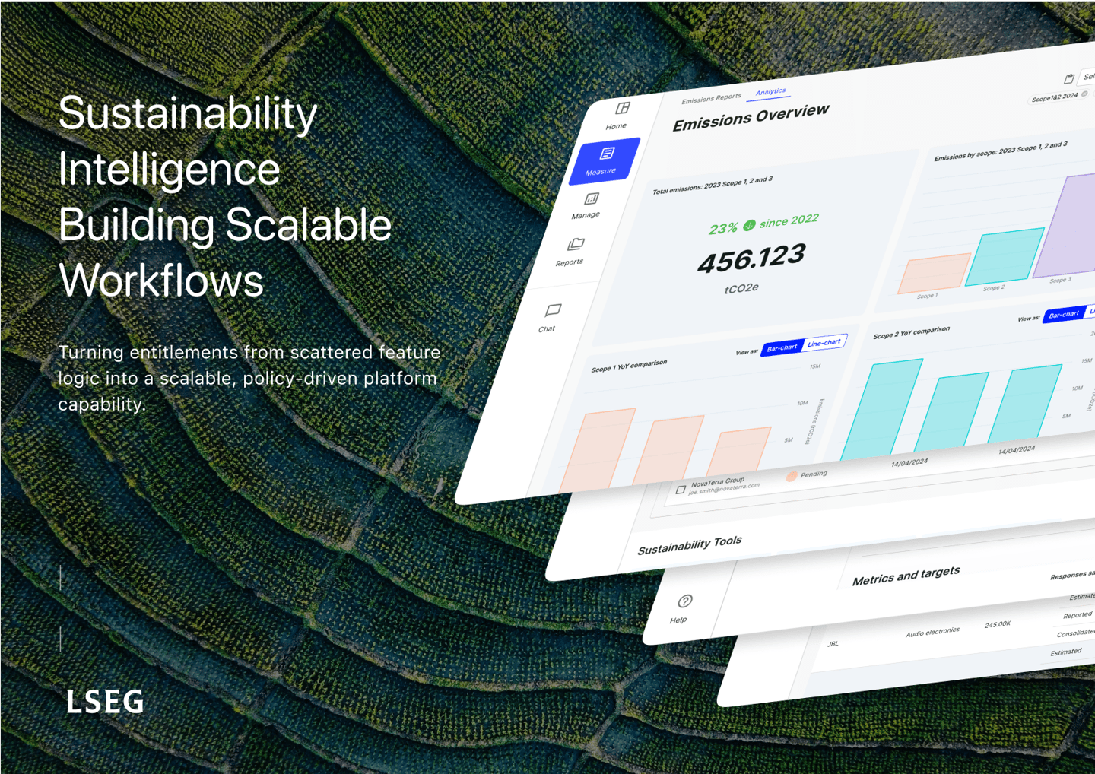Open the Home icon in the sidebar

623,108
